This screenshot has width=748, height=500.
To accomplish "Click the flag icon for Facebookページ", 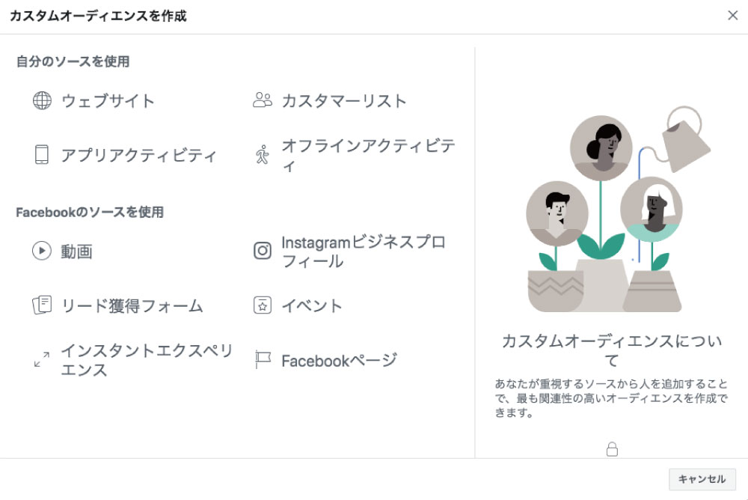I will [263, 359].
